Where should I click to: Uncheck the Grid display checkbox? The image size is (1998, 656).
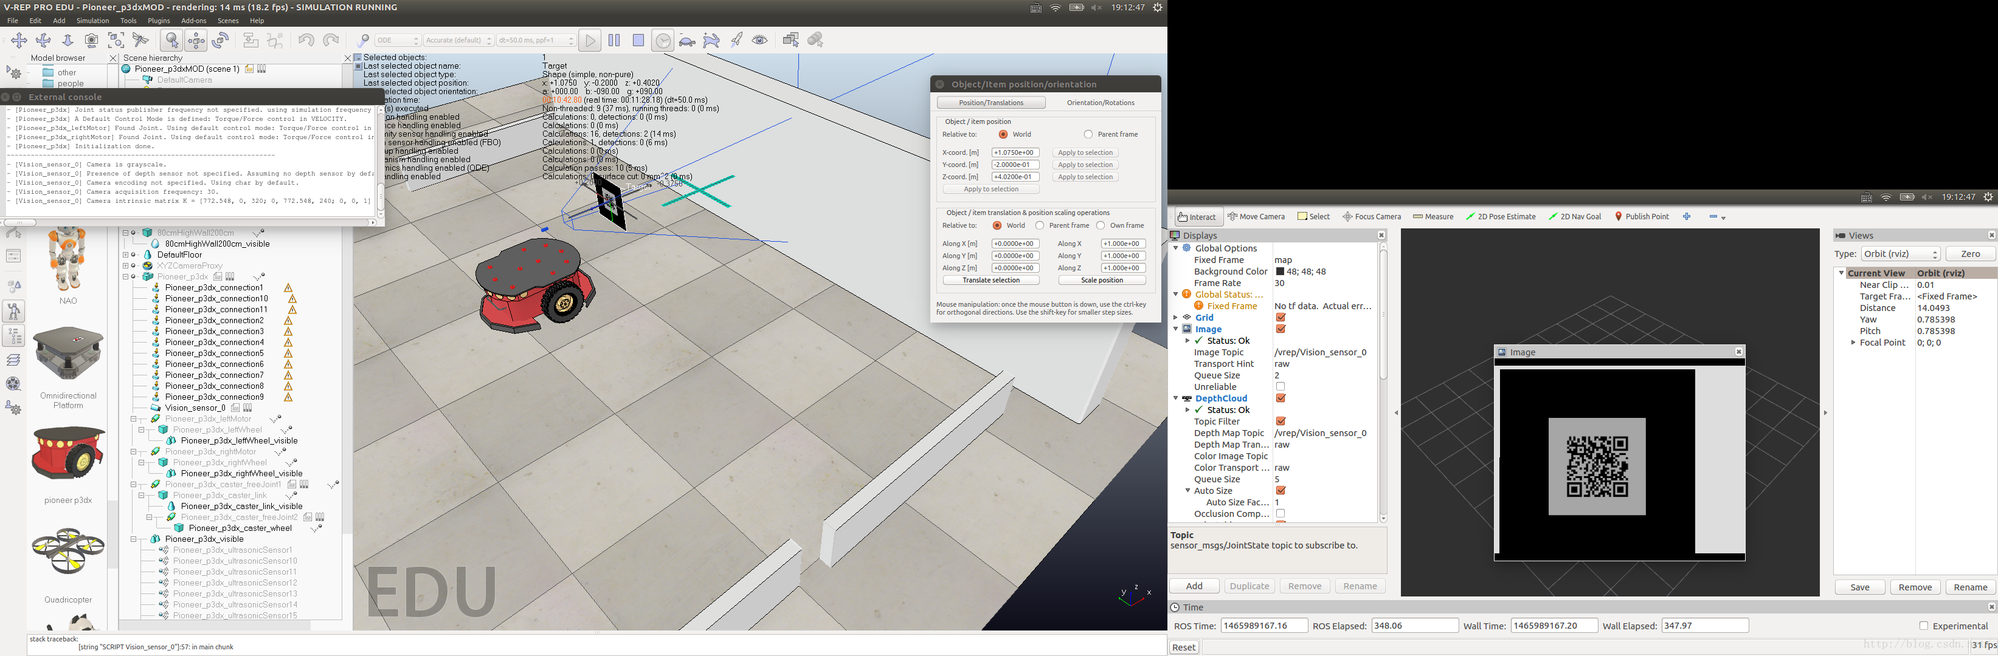point(1281,318)
